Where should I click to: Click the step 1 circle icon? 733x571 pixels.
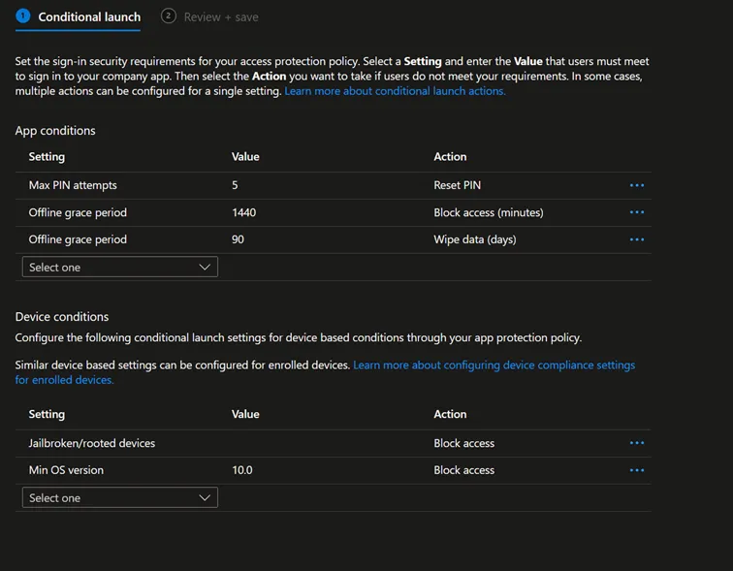[23, 16]
